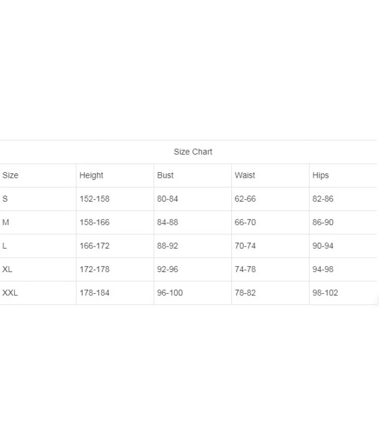Click height cell 178-184
Image resolution: width=379 pixels, height=446 pixels.
pos(94,293)
